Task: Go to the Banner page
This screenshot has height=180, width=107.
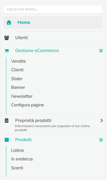Action: (x=18, y=87)
